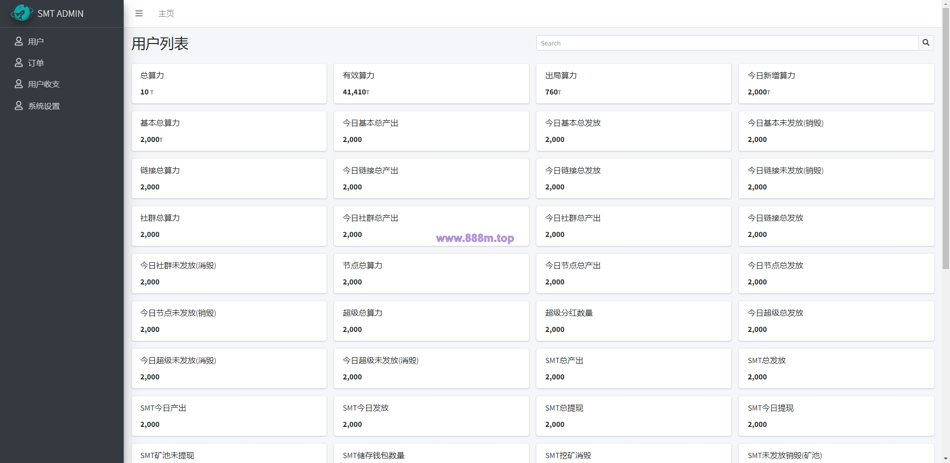
Task: Select the 今日节点总产出 card title
Action: coord(573,266)
